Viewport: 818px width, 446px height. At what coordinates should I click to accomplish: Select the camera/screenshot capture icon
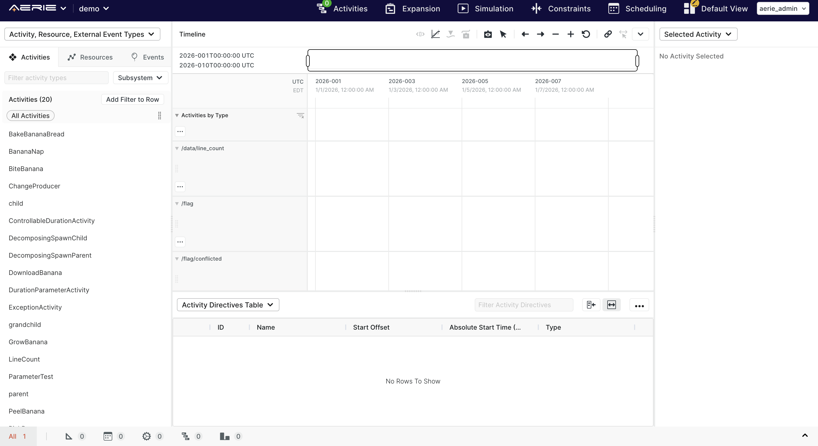click(x=487, y=34)
